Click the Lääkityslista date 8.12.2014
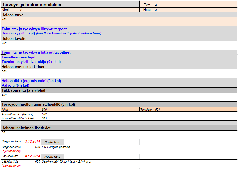 [33, 156]
